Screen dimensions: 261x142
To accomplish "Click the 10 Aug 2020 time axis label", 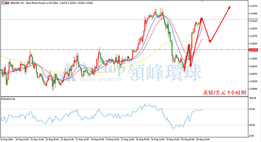I will tap(7, 139).
